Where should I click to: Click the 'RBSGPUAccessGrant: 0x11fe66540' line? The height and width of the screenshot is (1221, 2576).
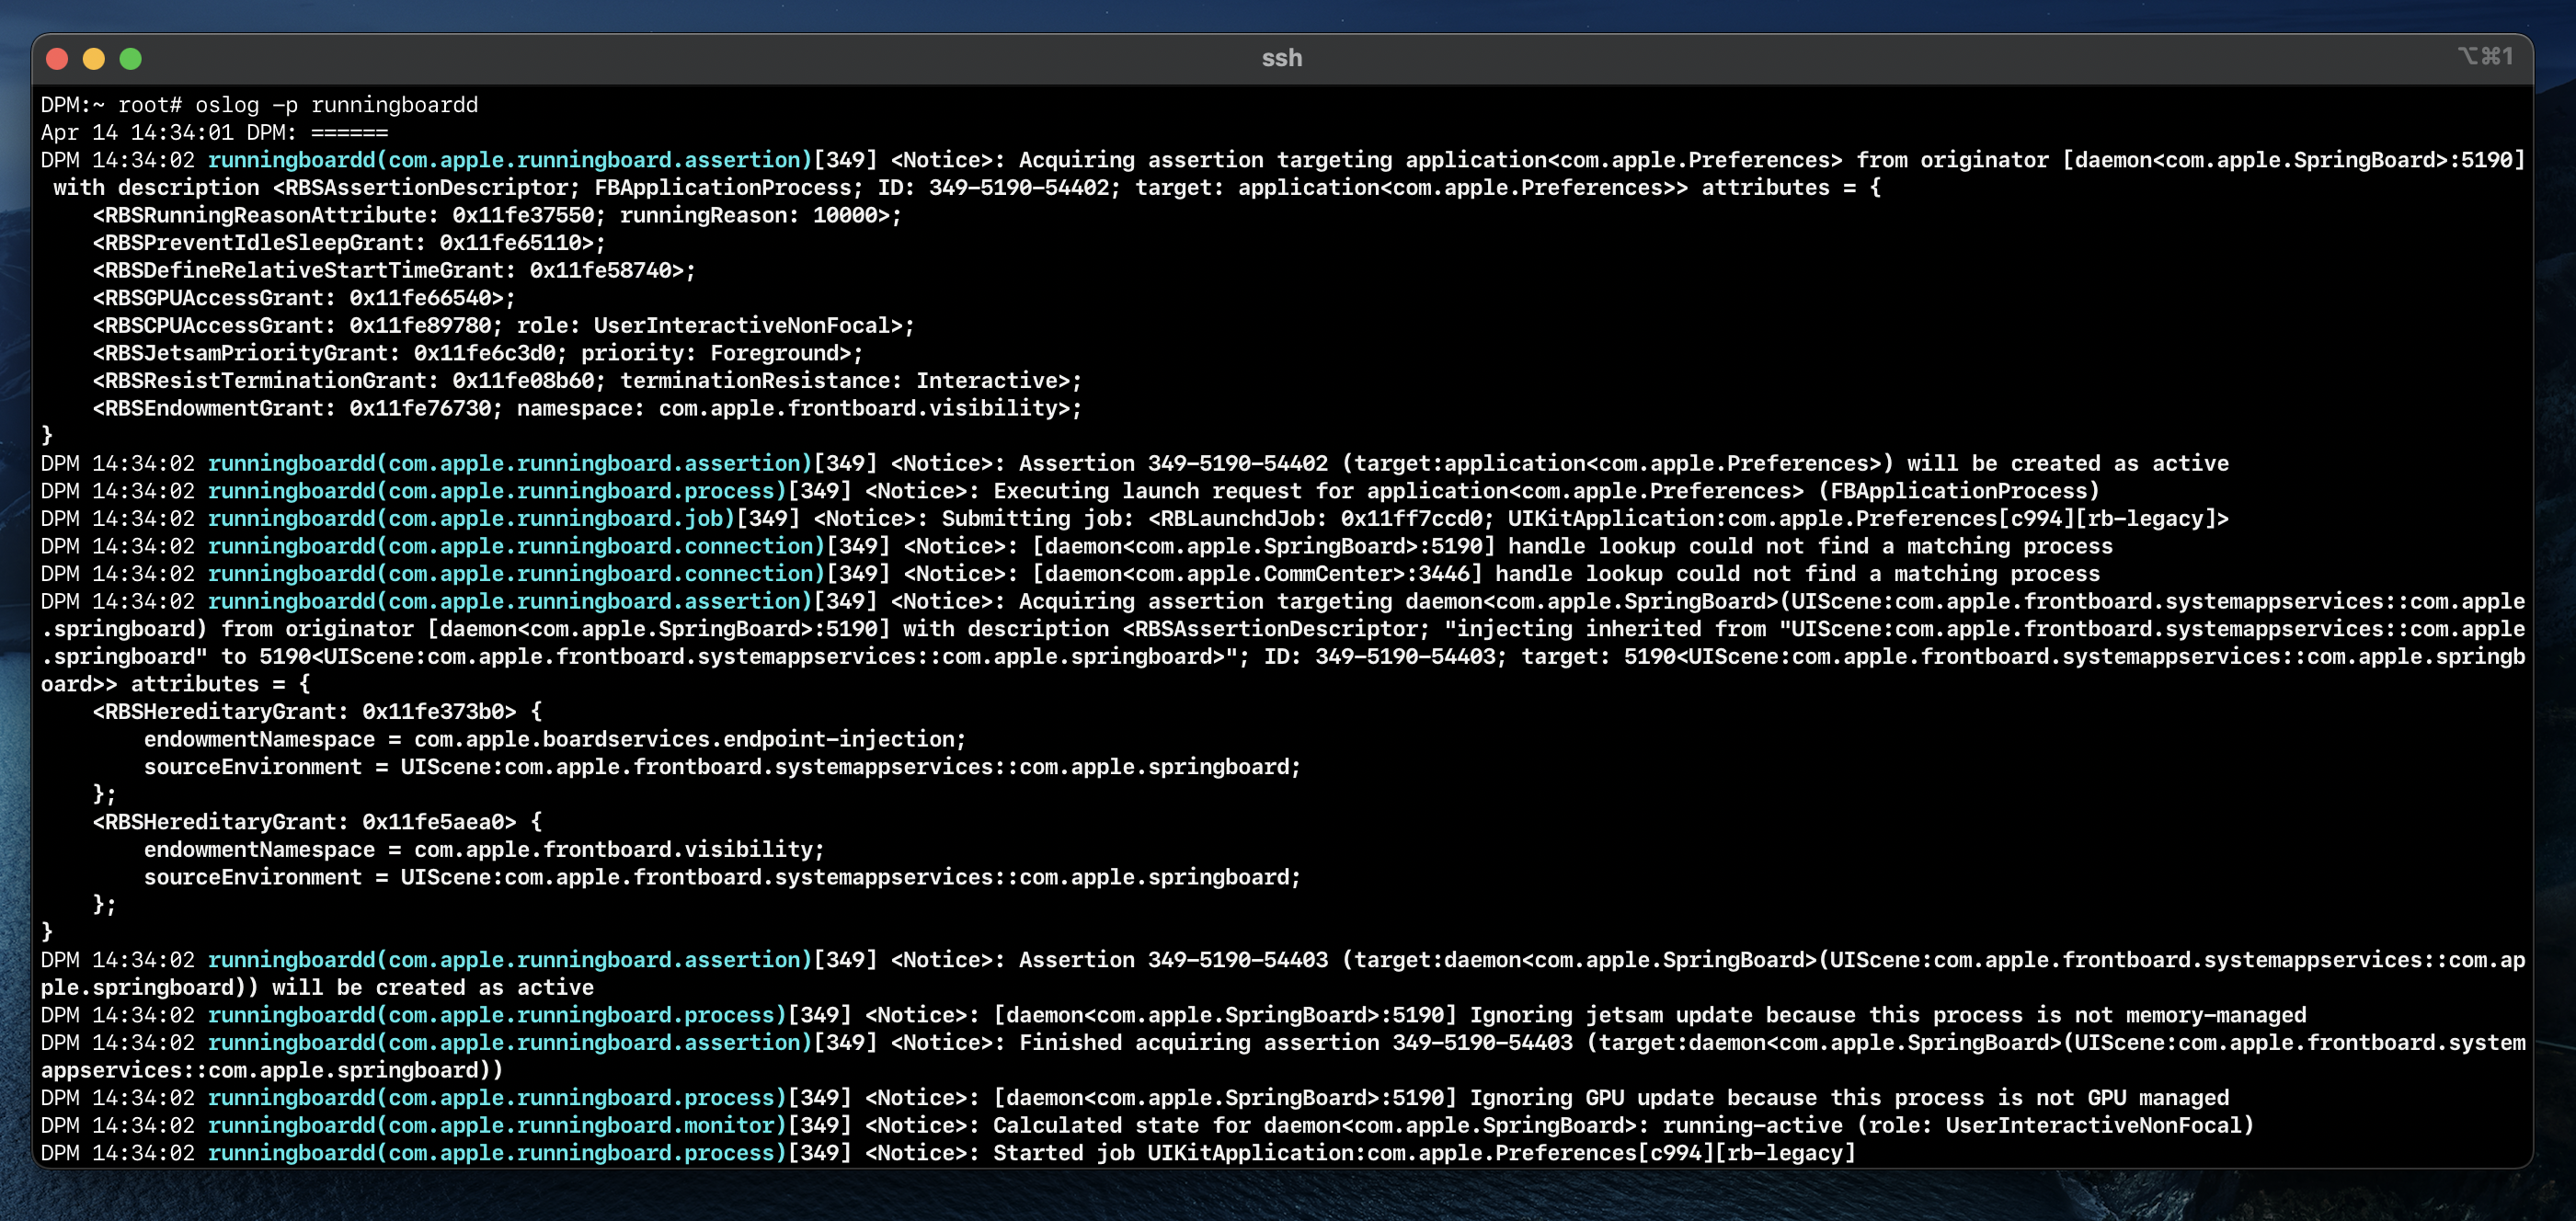click(x=304, y=298)
